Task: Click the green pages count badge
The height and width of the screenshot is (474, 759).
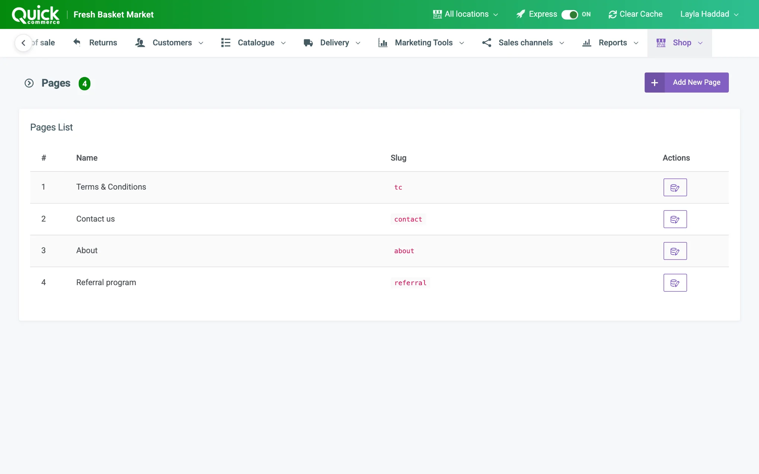Action: 84,84
